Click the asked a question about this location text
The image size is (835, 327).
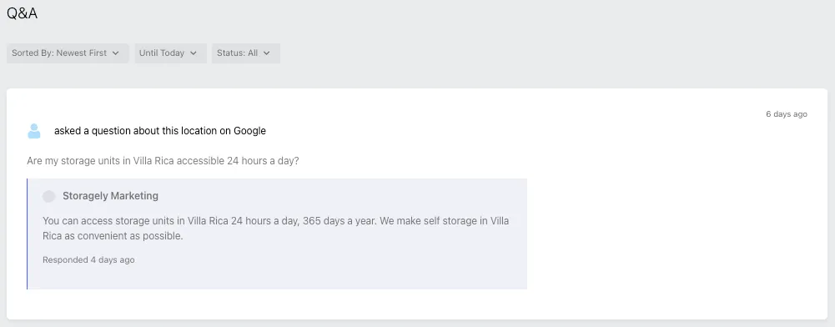coord(160,131)
